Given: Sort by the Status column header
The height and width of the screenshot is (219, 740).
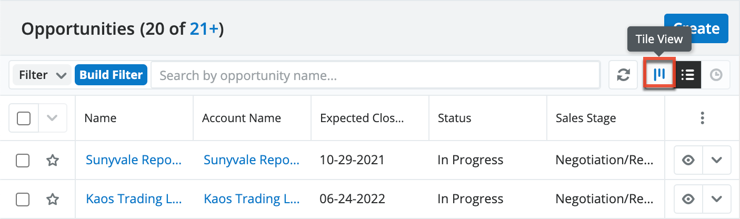Looking at the screenshot, I should (x=454, y=118).
